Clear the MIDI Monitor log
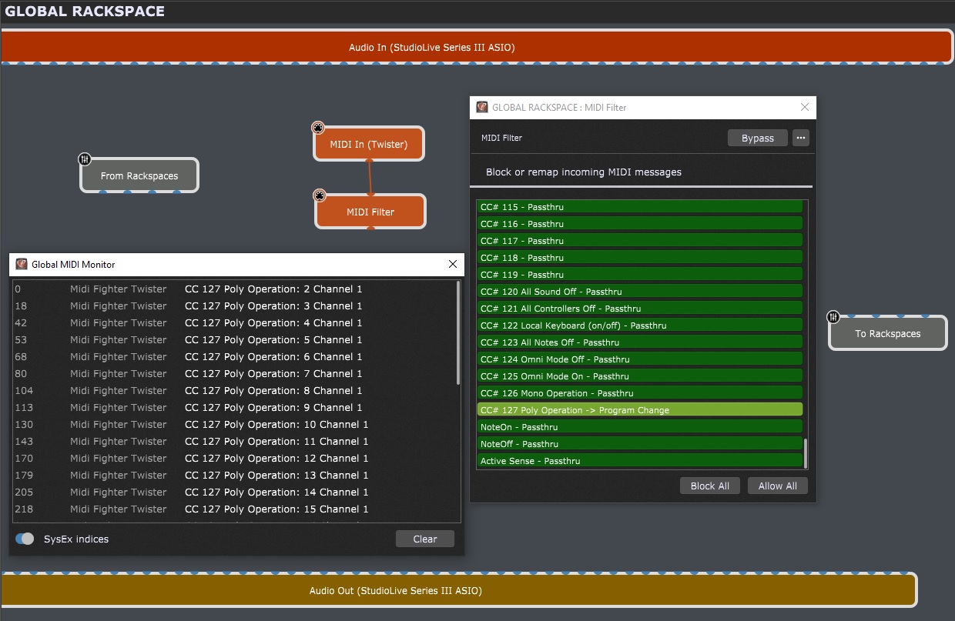Image resolution: width=955 pixels, height=621 pixels. (x=424, y=539)
